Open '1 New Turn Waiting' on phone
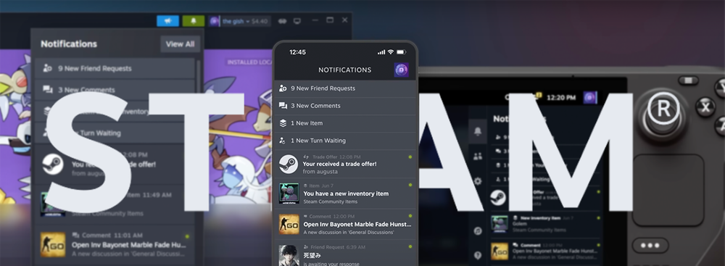Viewport: 725px width, 266px height. pos(345,141)
